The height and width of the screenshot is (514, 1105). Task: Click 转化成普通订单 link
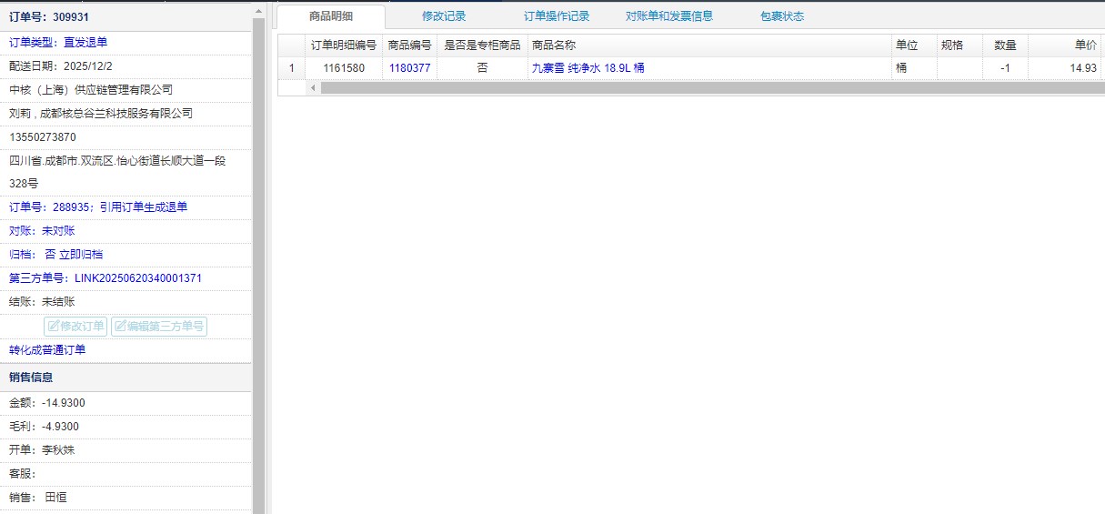pyautogui.click(x=47, y=350)
